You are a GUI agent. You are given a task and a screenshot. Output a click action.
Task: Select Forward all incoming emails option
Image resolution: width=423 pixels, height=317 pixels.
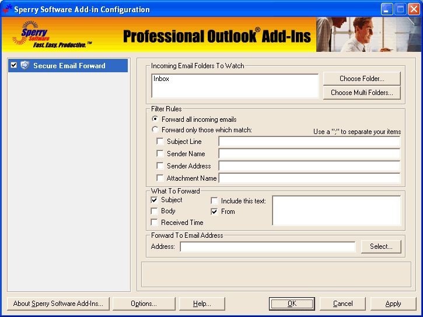click(x=155, y=119)
